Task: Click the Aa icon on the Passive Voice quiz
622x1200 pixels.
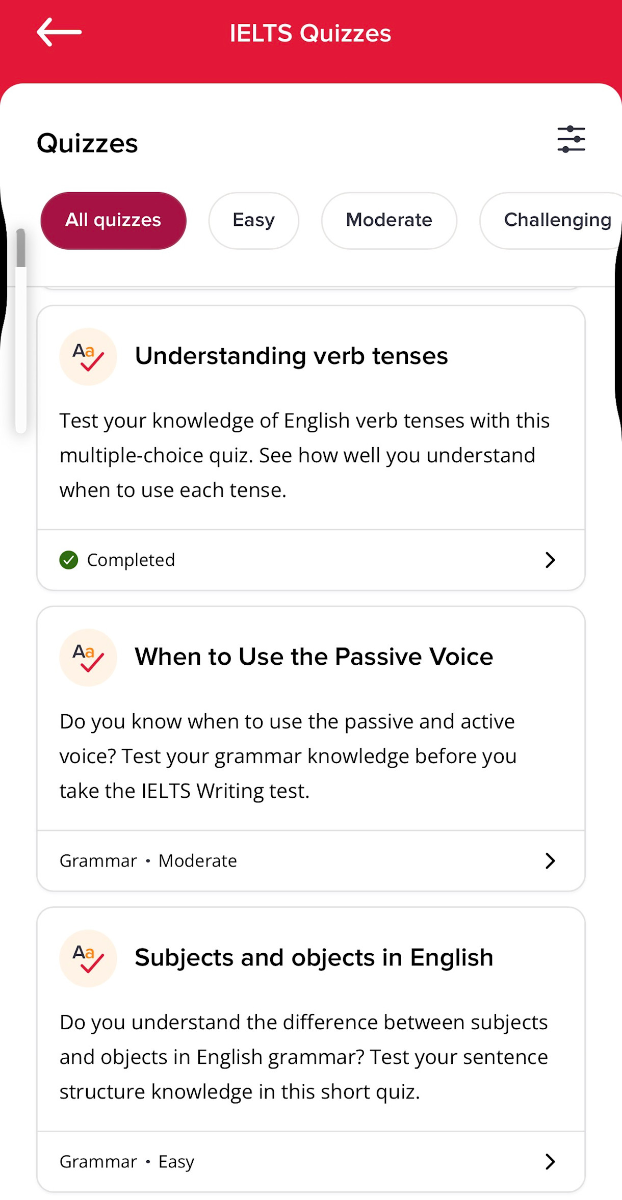Action: [88, 658]
